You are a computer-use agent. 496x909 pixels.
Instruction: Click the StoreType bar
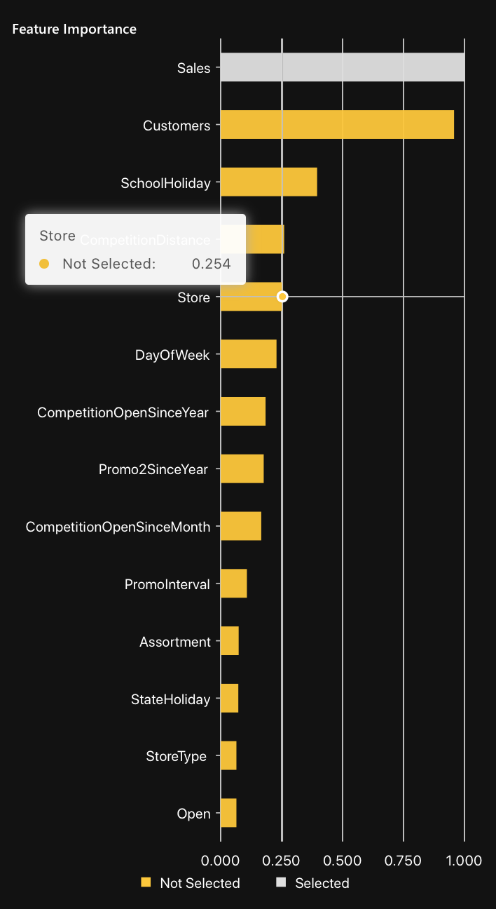pyautogui.click(x=228, y=755)
